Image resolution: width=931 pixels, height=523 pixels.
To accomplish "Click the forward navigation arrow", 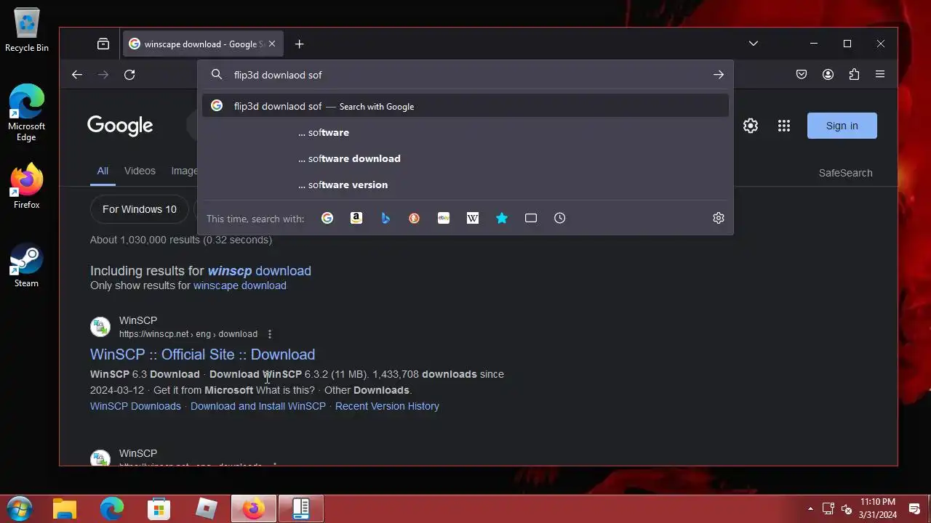I will coord(103,75).
